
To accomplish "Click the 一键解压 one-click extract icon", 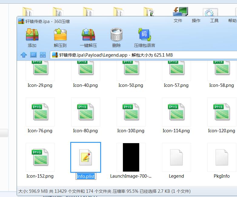I will [x=88, y=35].
